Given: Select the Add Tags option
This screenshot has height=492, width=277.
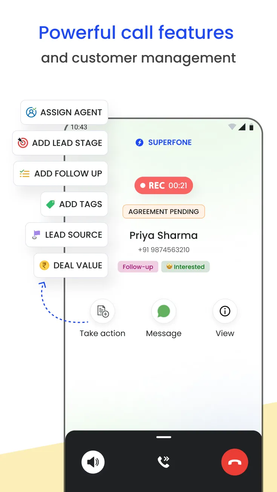Looking at the screenshot, I should point(74,204).
